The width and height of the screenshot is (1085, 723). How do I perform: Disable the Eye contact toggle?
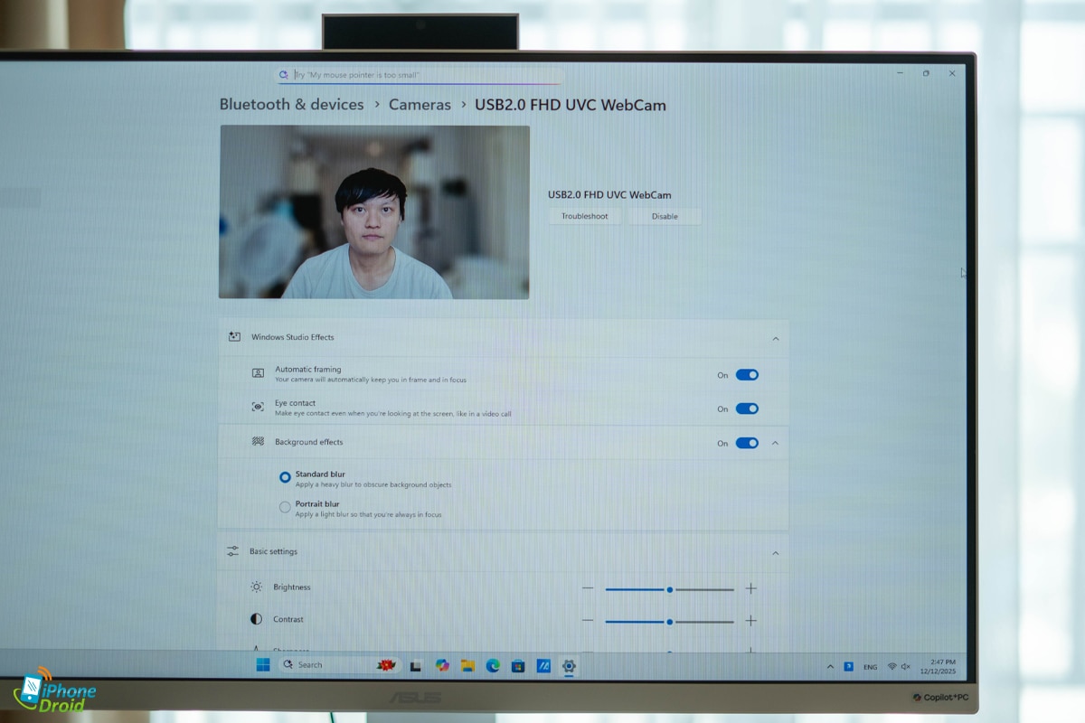[x=747, y=408]
